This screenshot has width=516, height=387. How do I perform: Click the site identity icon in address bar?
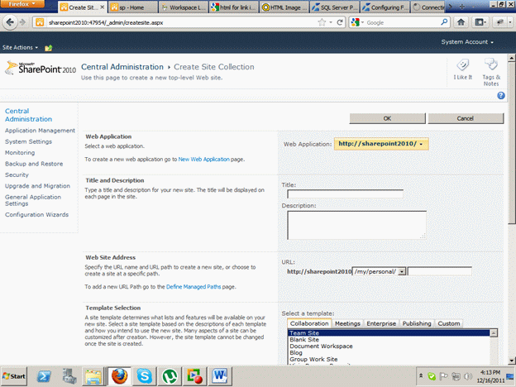click(x=40, y=22)
